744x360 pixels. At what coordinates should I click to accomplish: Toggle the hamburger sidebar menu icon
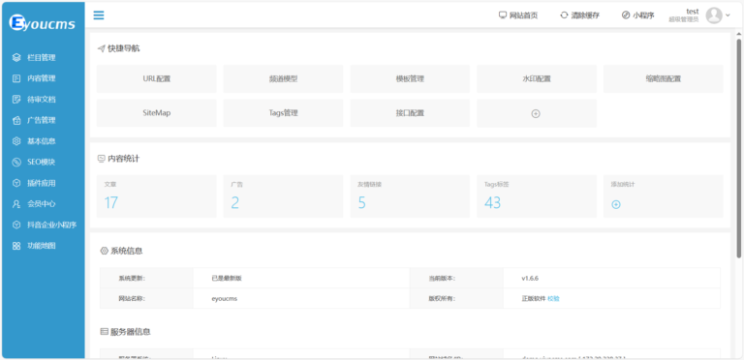[x=99, y=15]
